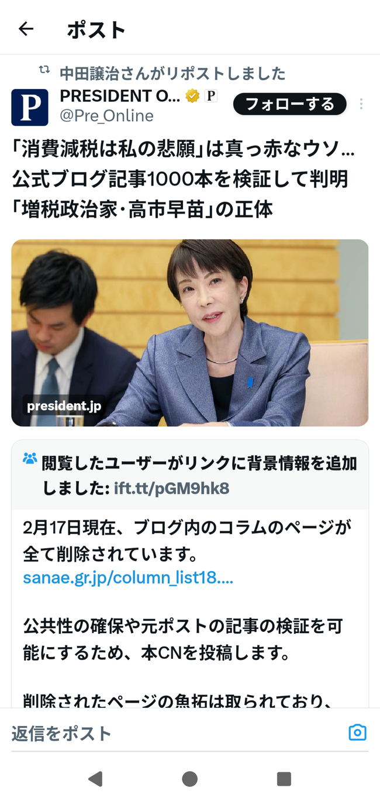Open the @Pre_Online handle
The width and height of the screenshot is (380, 801).
click(x=106, y=116)
